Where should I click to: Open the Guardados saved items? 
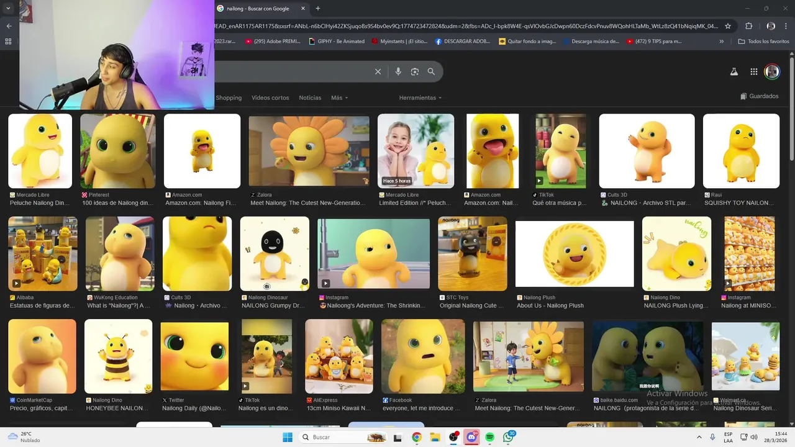pos(760,96)
